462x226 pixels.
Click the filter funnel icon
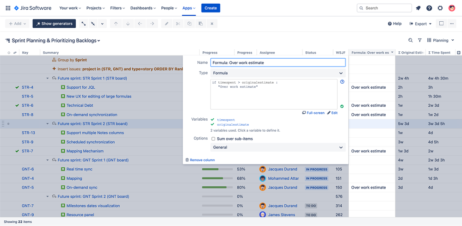coord(420,40)
